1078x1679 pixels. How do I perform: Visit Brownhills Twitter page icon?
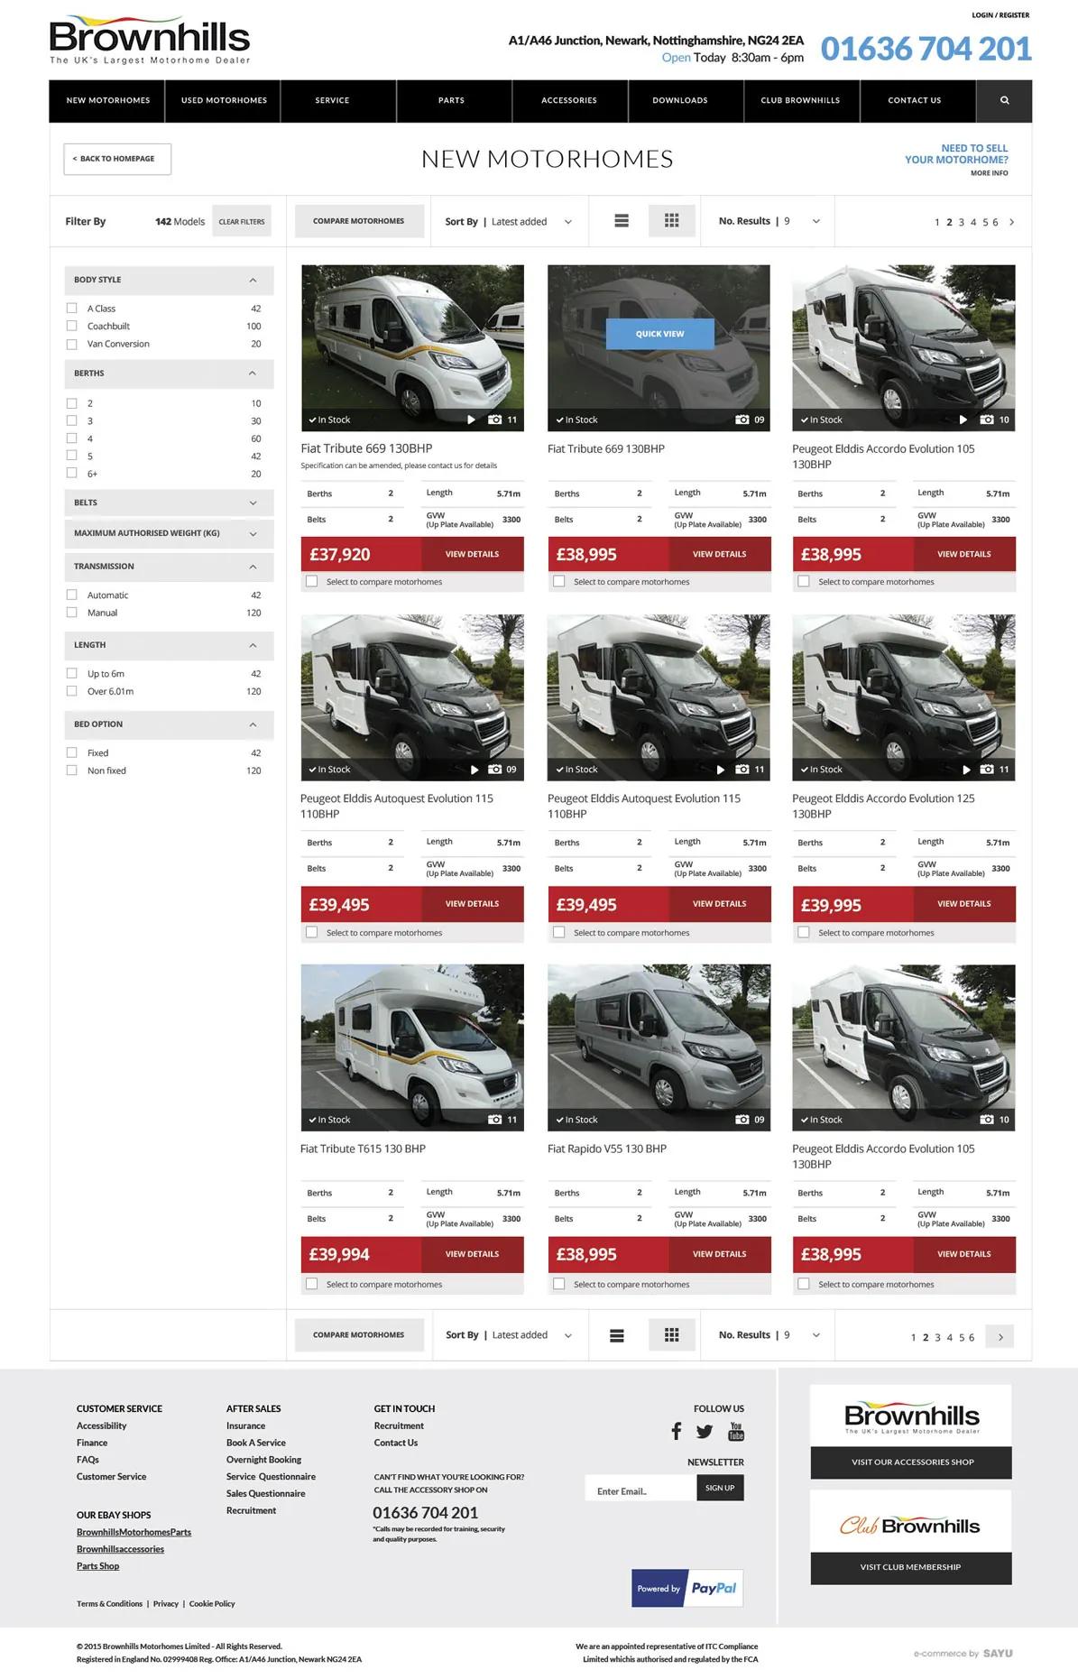pos(705,1431)
